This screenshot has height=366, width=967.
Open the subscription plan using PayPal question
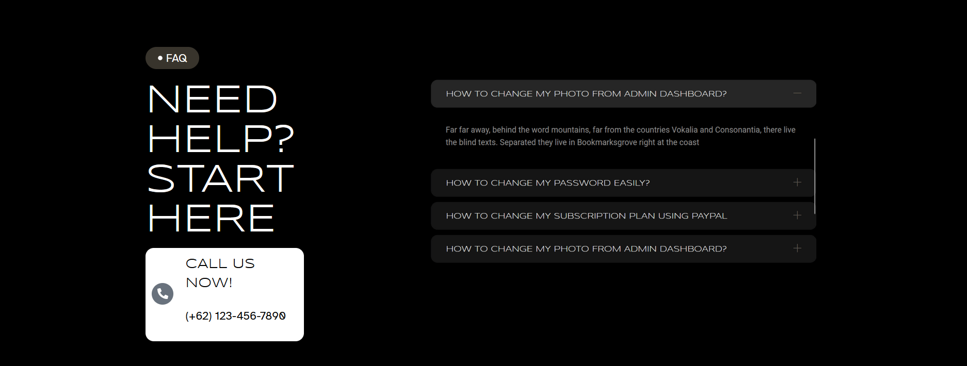pos(623,216)
